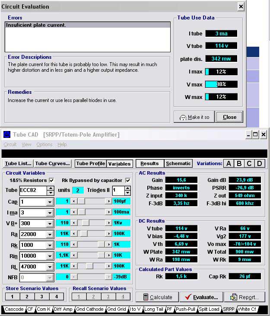Switch to the Diff Amp circuit tab

tap(63, 309)
